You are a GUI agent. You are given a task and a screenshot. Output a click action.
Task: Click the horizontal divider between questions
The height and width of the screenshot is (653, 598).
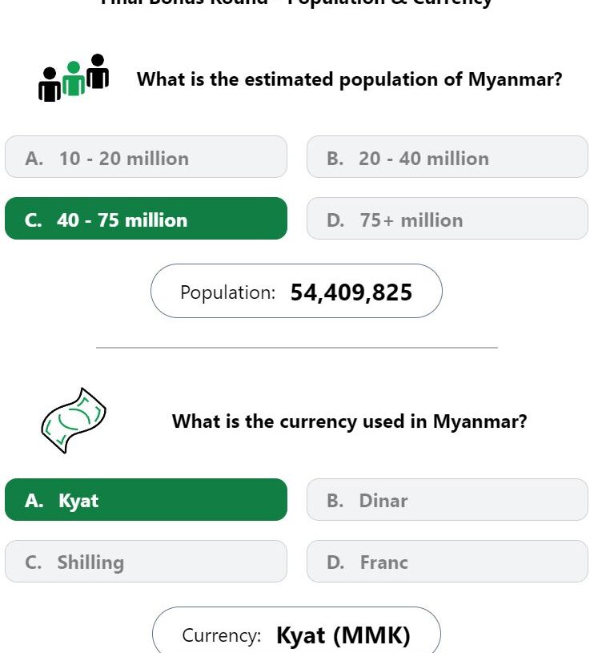[x=296, y=348]
